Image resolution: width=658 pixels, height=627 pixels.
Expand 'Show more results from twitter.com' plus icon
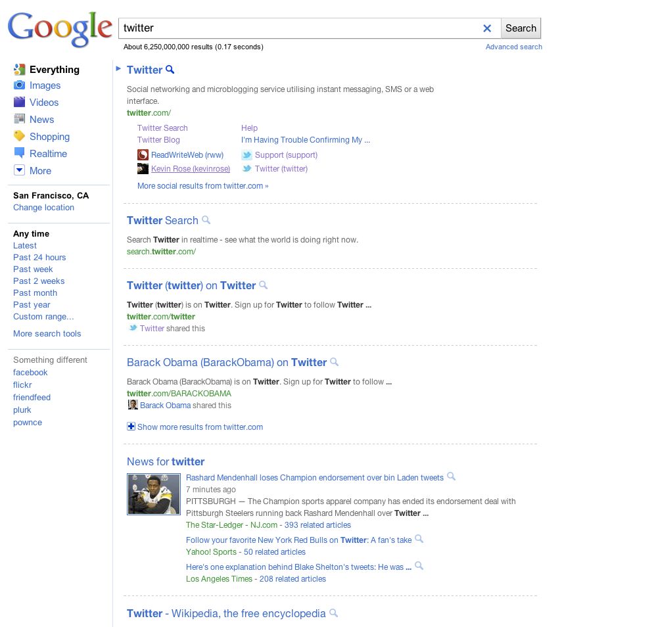(131, 427)
